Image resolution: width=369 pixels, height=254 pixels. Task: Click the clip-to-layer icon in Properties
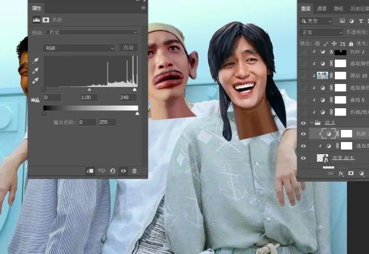[90, 170]
